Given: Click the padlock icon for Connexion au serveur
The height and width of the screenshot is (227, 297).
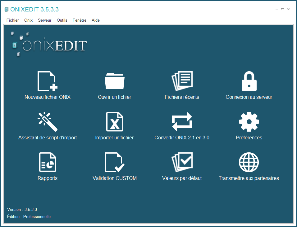Looking at the screenshot, I should [249, 81].
